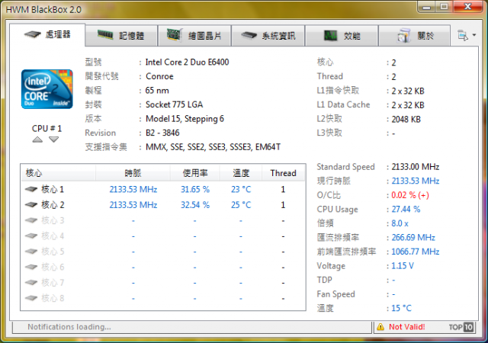Click the 核心 1 chip icon
Image resolution: width=488 pixels, height=343 pixels.
[31, 189]
